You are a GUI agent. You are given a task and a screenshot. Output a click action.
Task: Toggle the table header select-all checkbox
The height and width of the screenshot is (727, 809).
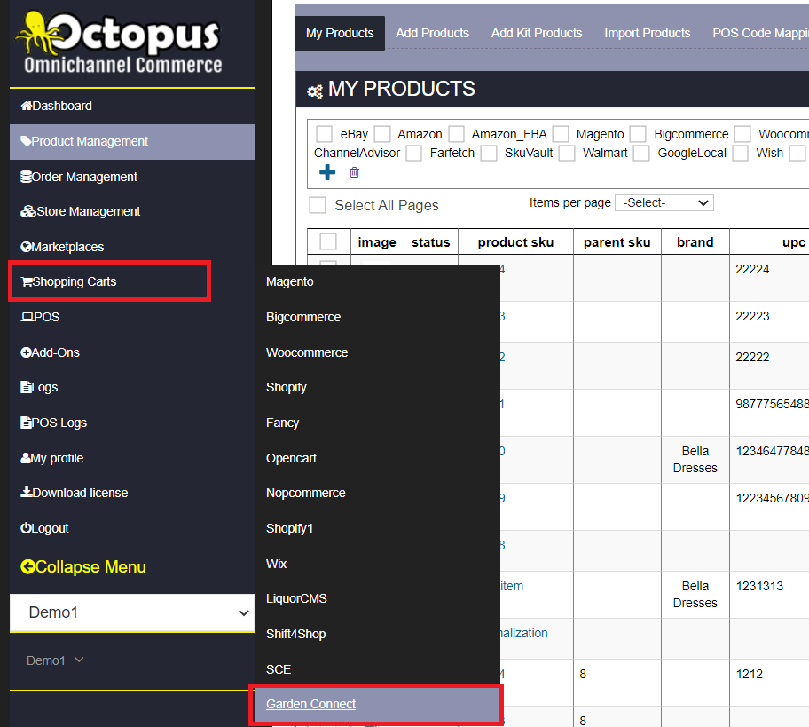[x=328, y=241]
